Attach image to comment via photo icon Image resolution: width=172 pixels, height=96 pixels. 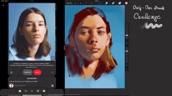(x=52, y=86)
